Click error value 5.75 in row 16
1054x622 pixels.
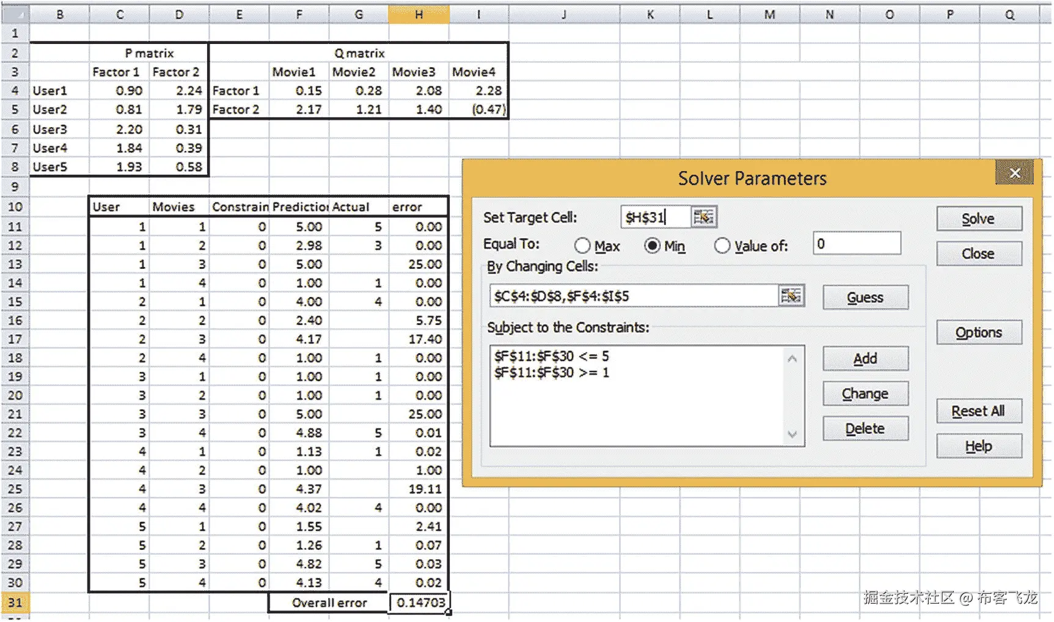tap(419, 321)
